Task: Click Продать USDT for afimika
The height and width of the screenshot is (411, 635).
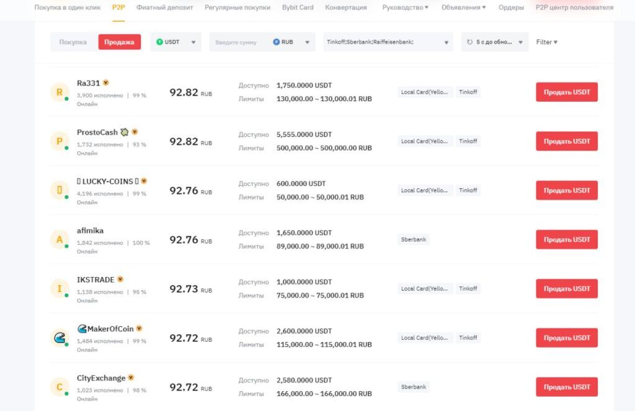Action: click(567, 240)
